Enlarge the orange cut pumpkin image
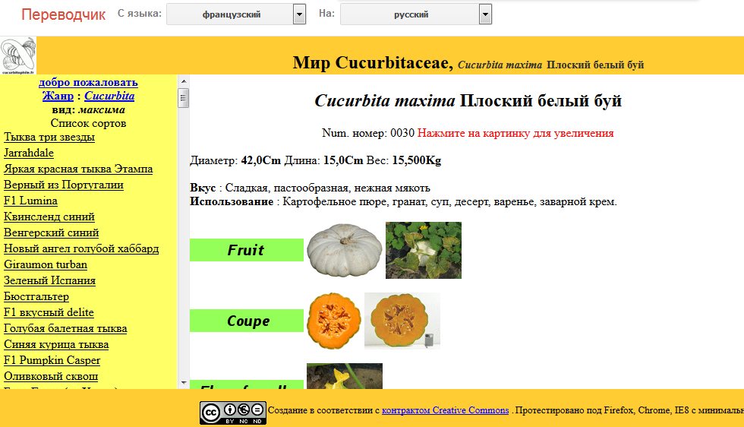 click(x=333, y=321)
